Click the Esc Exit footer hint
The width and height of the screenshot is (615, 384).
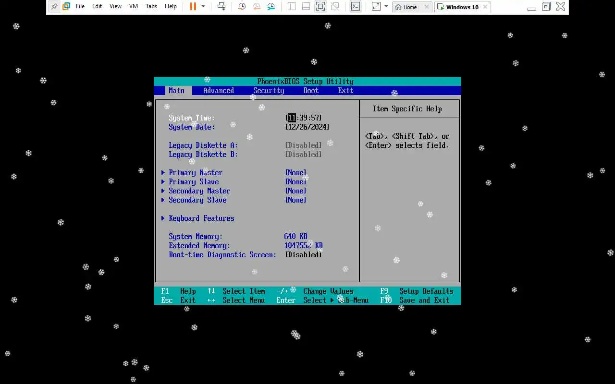178,300
